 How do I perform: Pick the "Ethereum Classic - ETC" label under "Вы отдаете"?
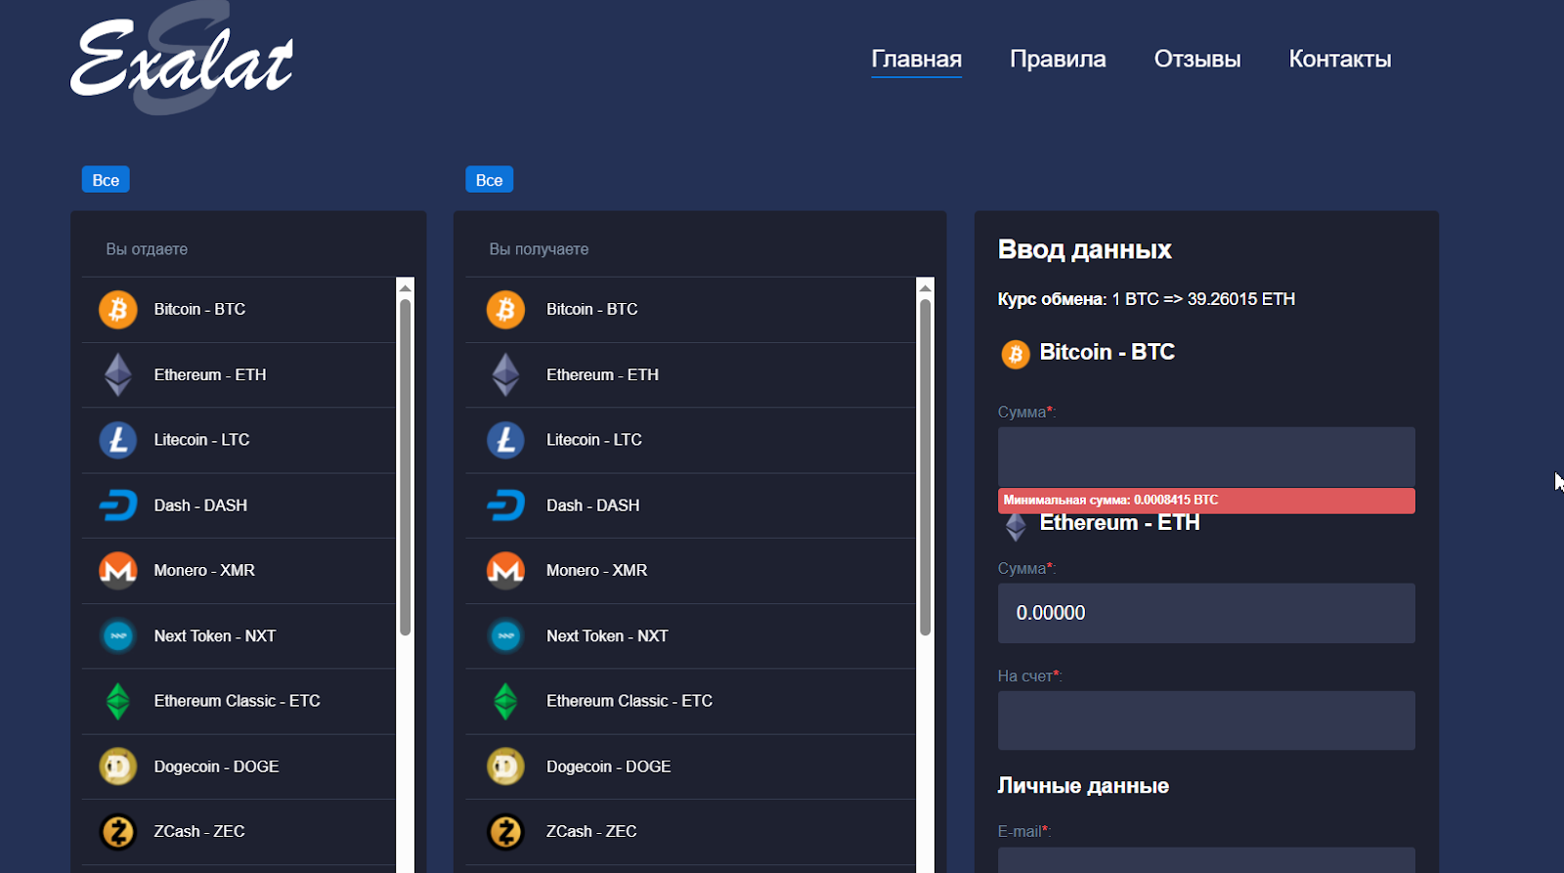(x=238, y=701)
